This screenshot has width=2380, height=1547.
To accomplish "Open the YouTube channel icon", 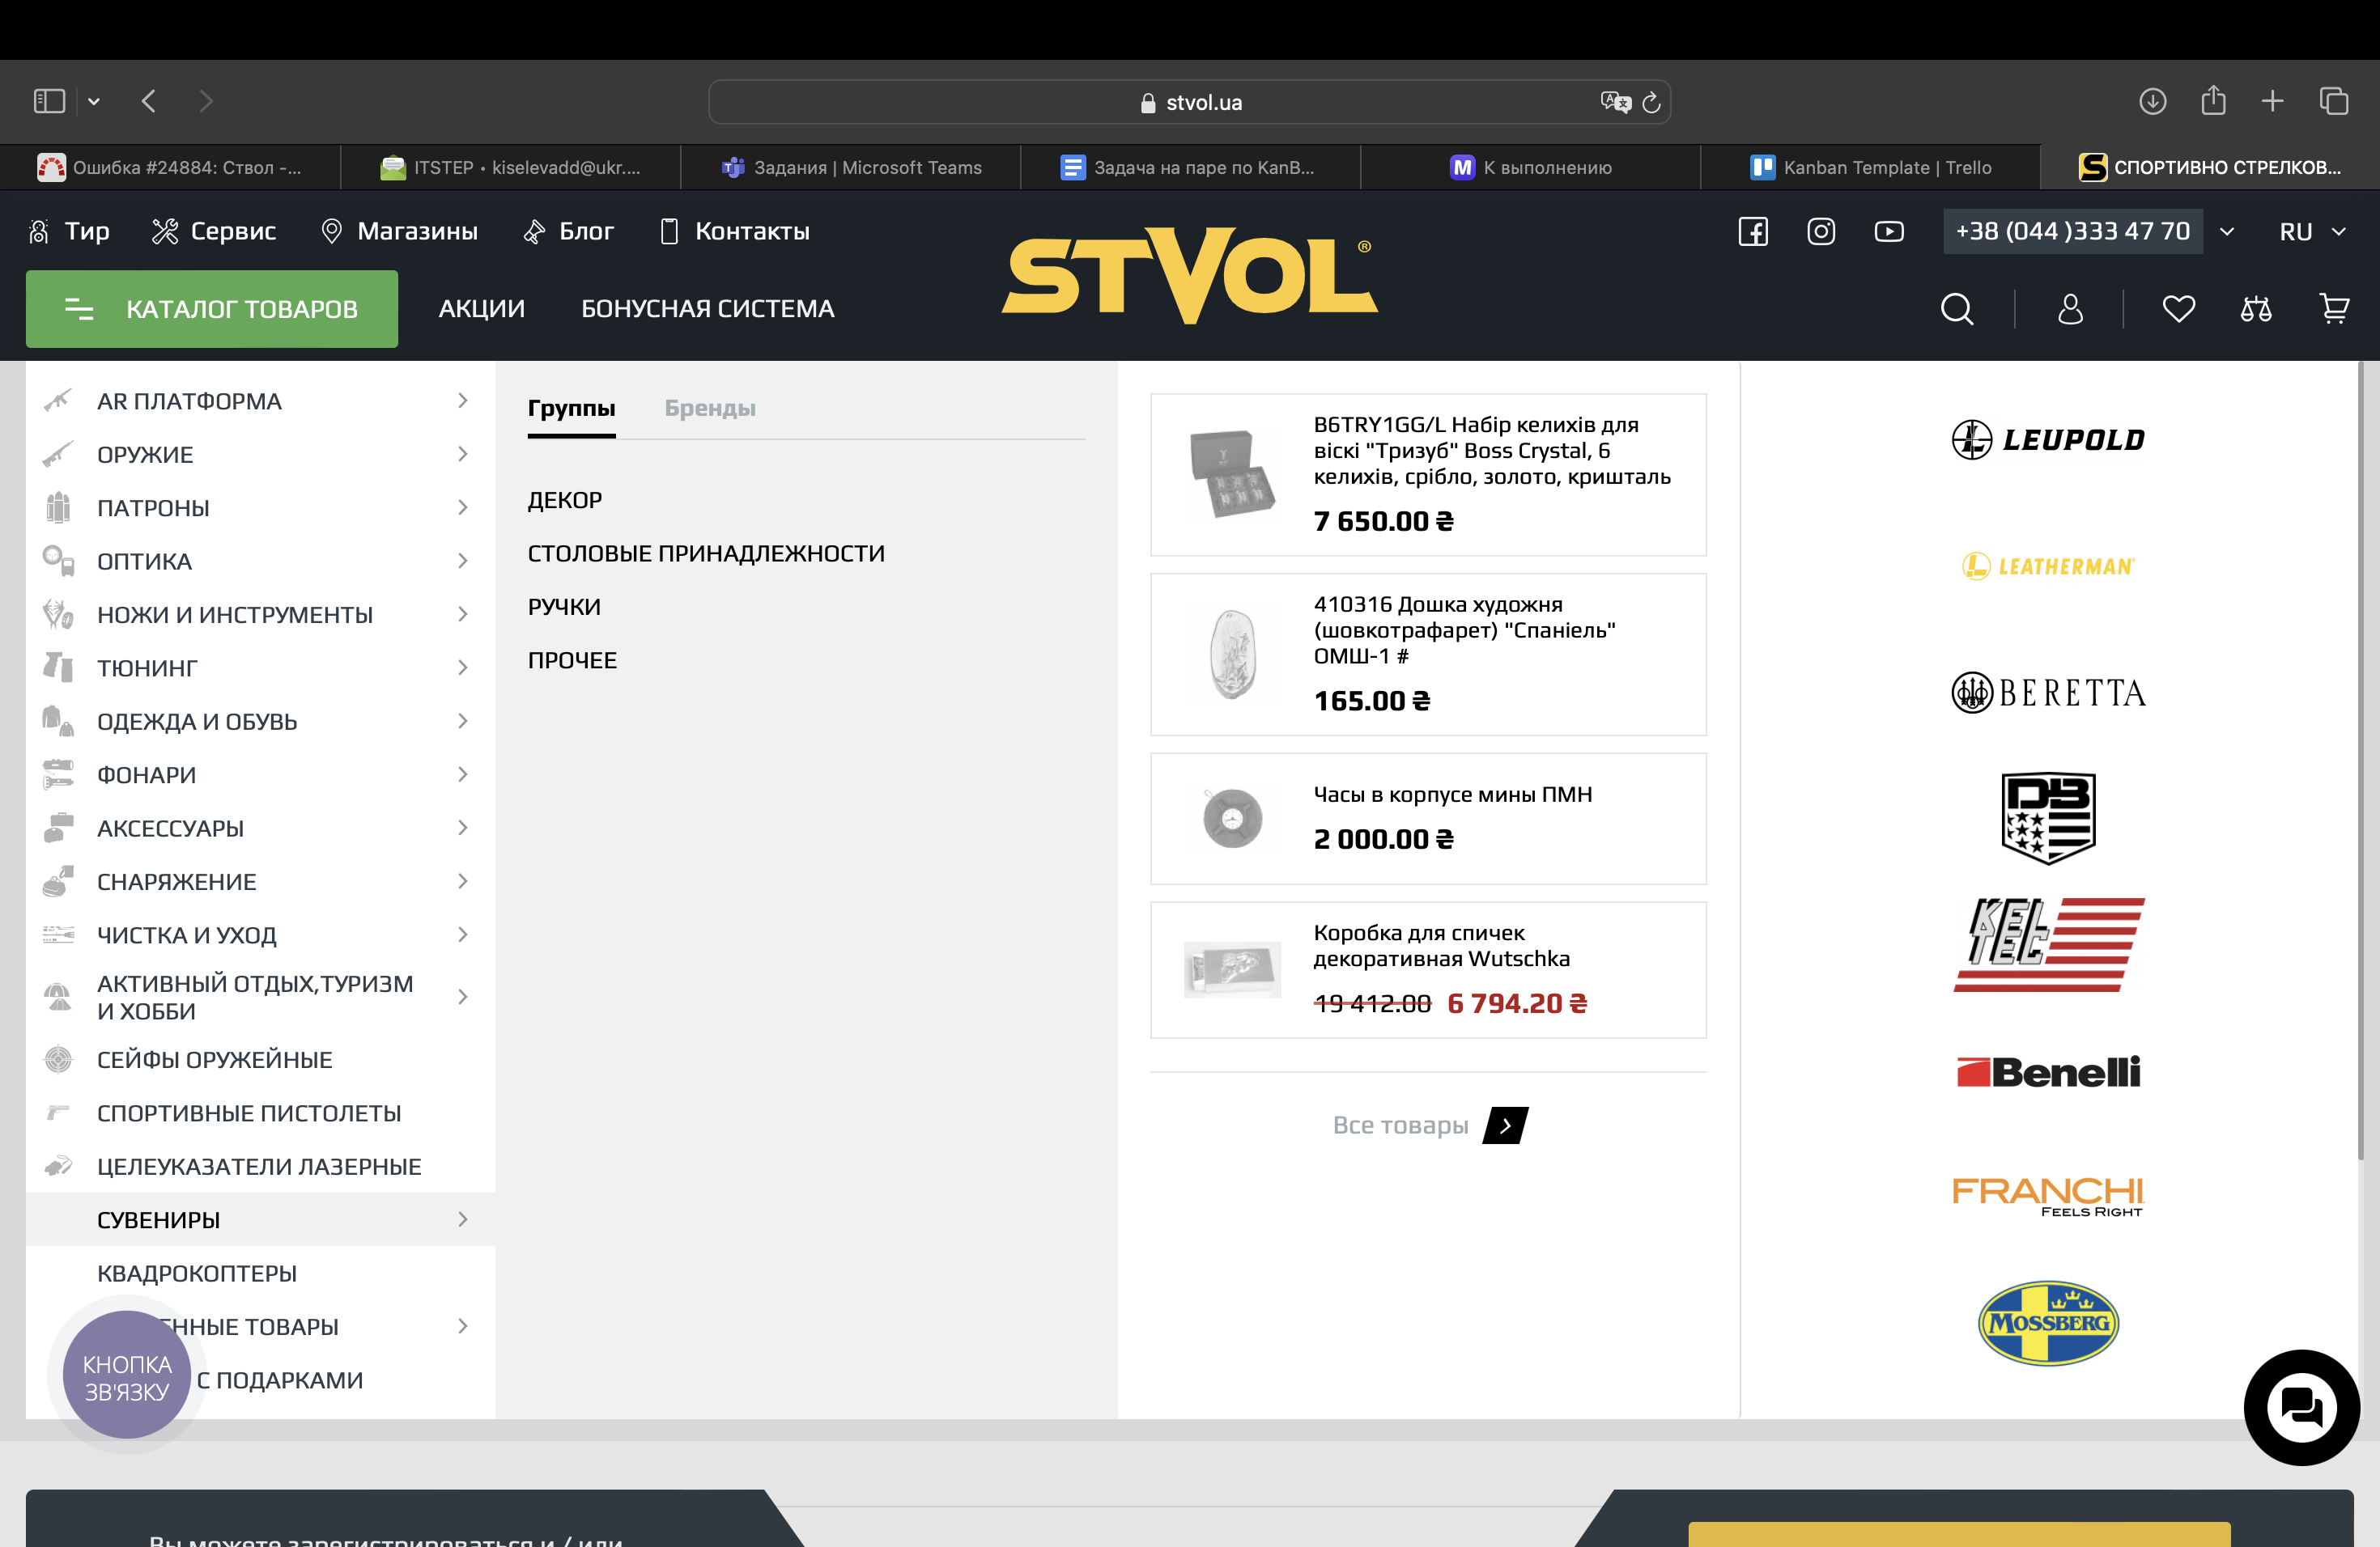I will click(1888, 232).
